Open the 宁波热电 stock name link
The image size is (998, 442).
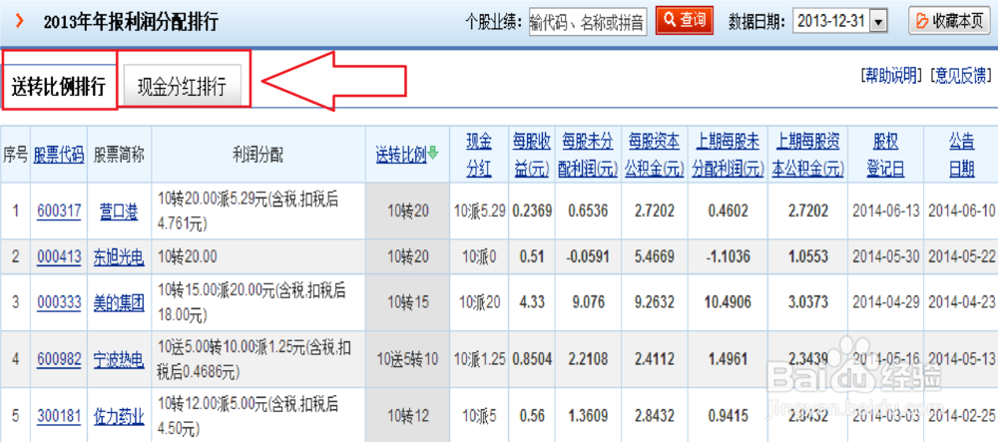(x=119, y=360)
